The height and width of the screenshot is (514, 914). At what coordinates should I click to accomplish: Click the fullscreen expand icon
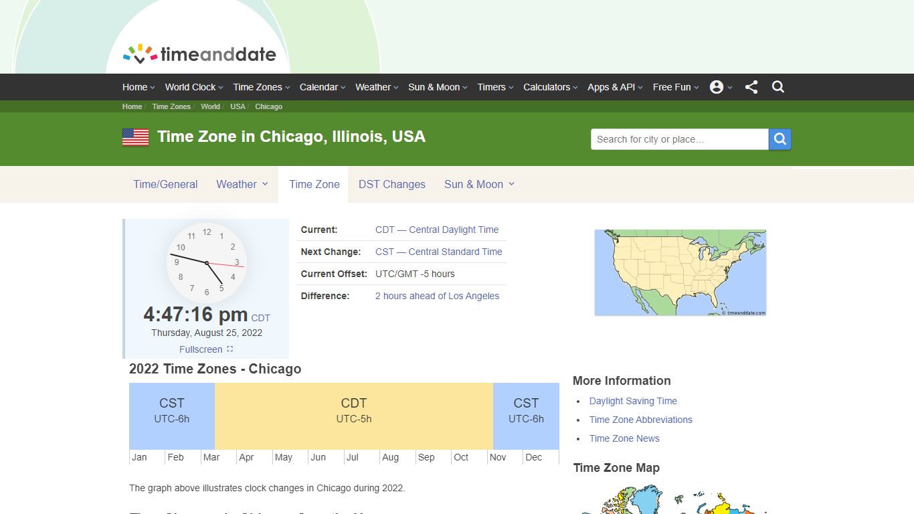coord(230,349)
